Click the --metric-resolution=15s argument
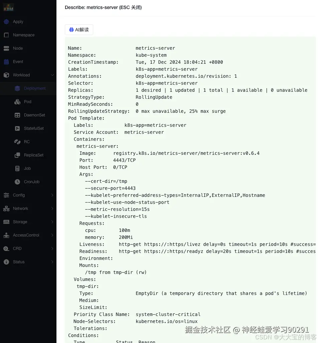Image resolution: width=318 pixels, height=343 pixels. [x=117, y=209]
